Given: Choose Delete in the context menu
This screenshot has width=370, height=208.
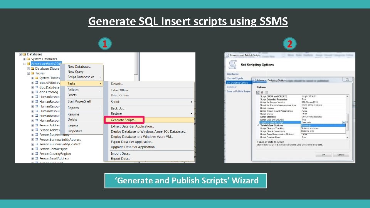Looking at the screenshot, I should click(72, 119).
